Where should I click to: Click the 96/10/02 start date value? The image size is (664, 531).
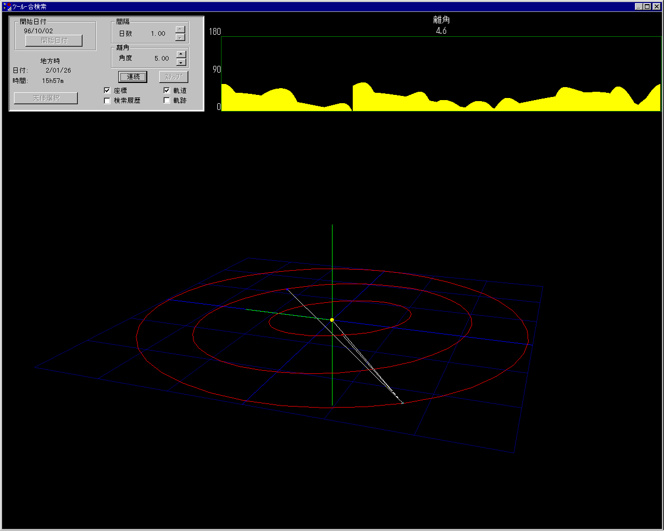pos(38,31)
